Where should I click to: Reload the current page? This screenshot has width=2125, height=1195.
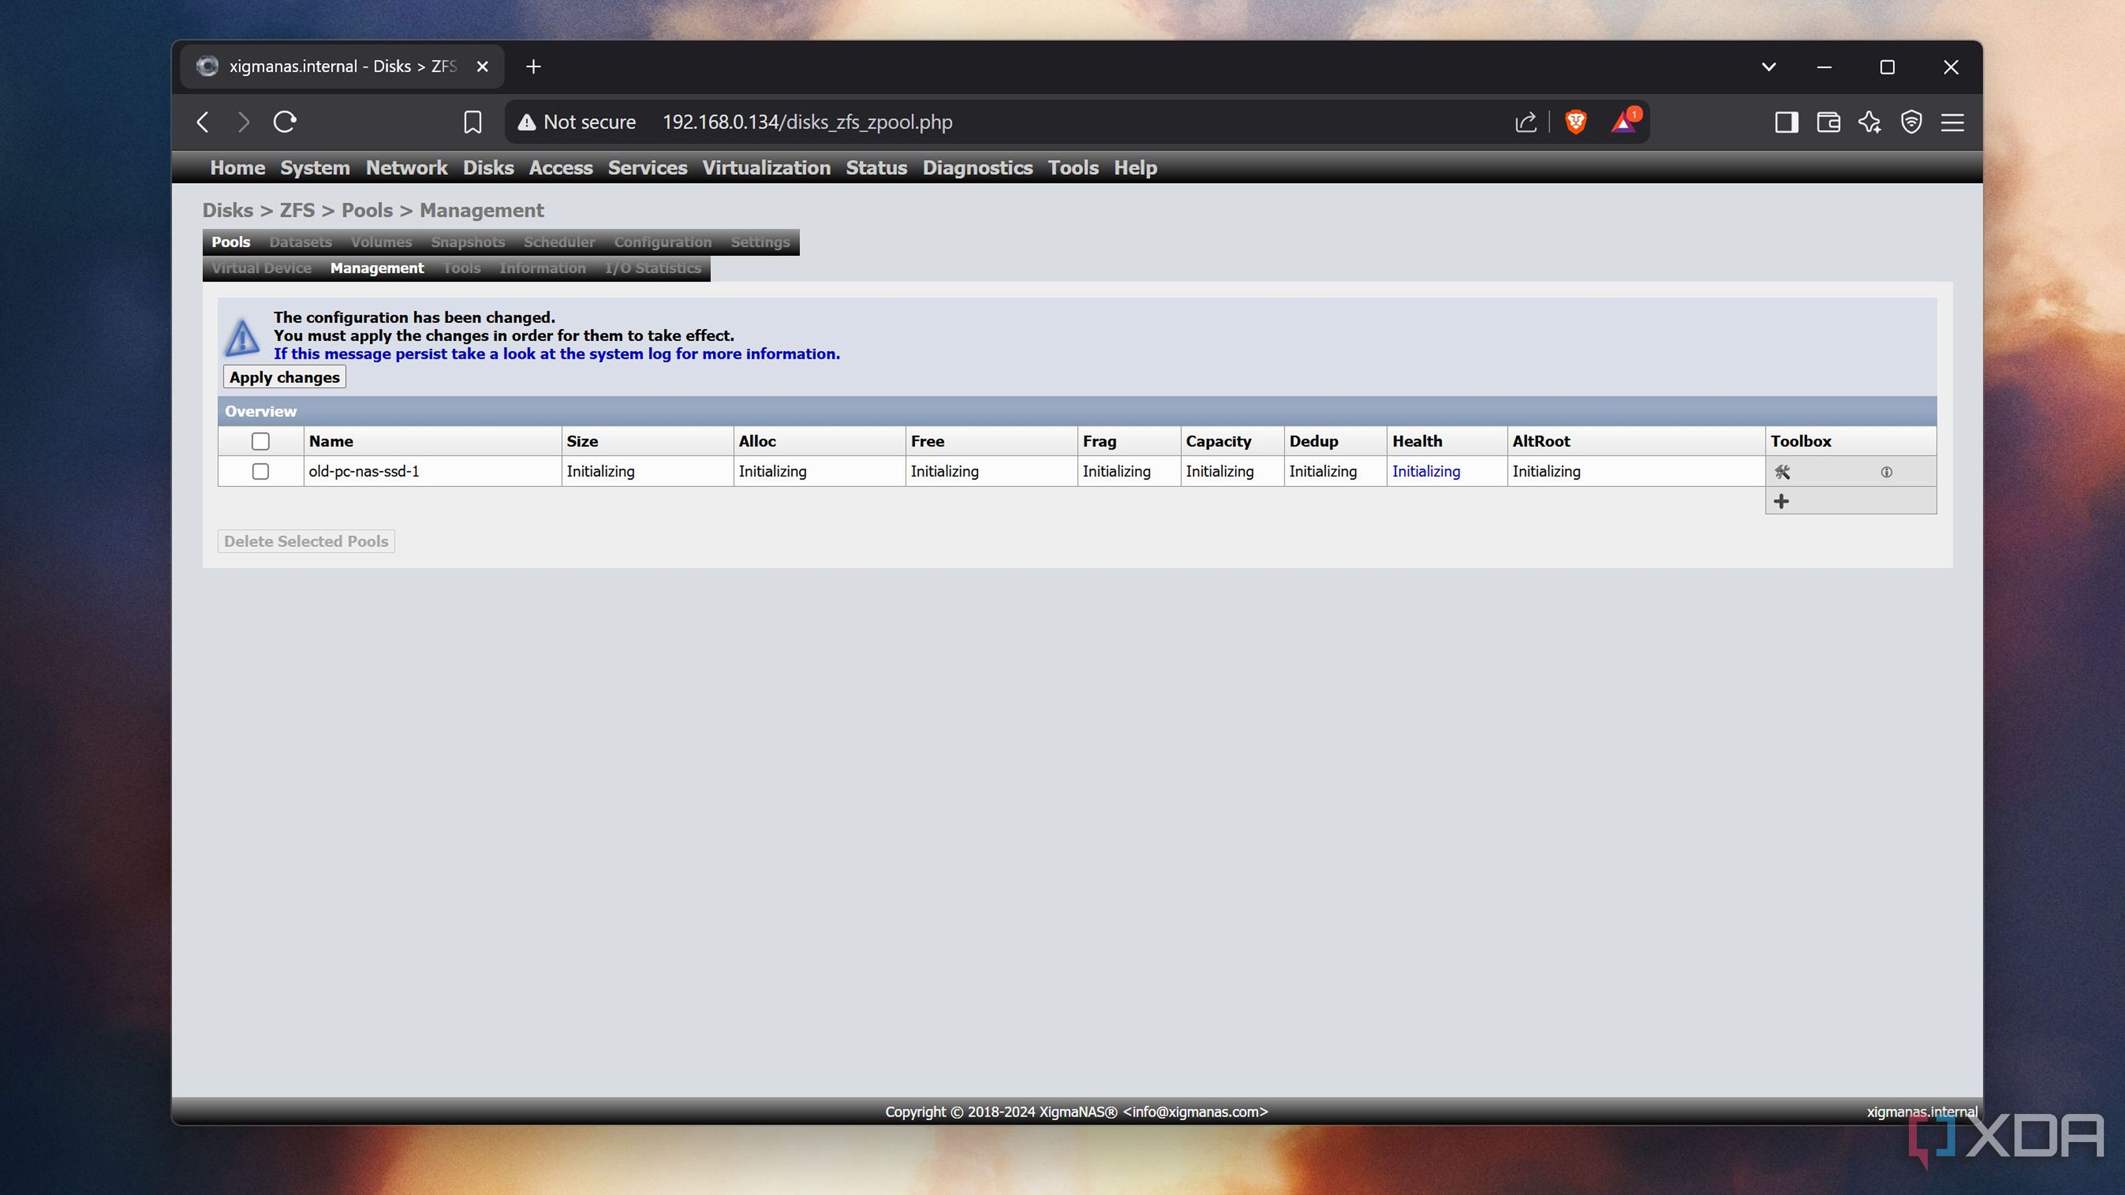284,122
